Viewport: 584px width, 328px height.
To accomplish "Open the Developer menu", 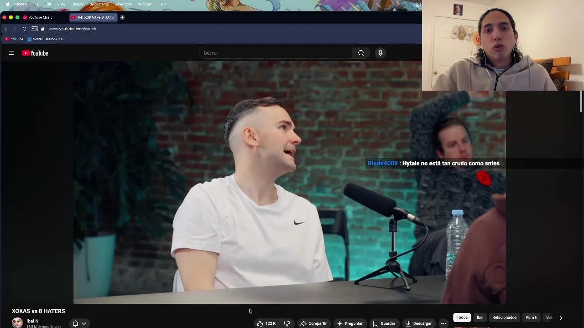I will click(123, 4).
